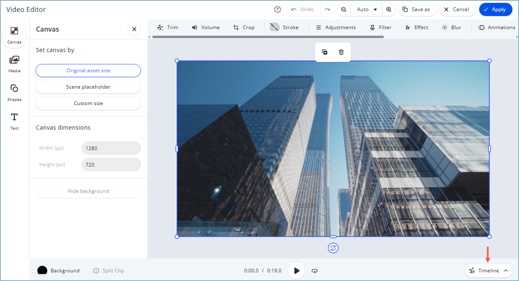Screen dimensions: 519x281
Task: Click the zoom in magnifier icon
Action: point(389,10)
